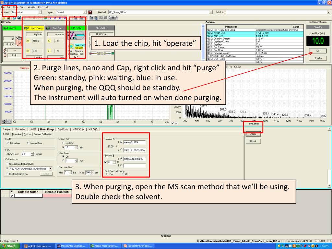
Task: Click the QQQ: Gas Temp parameter row
Action: (255, 47)
